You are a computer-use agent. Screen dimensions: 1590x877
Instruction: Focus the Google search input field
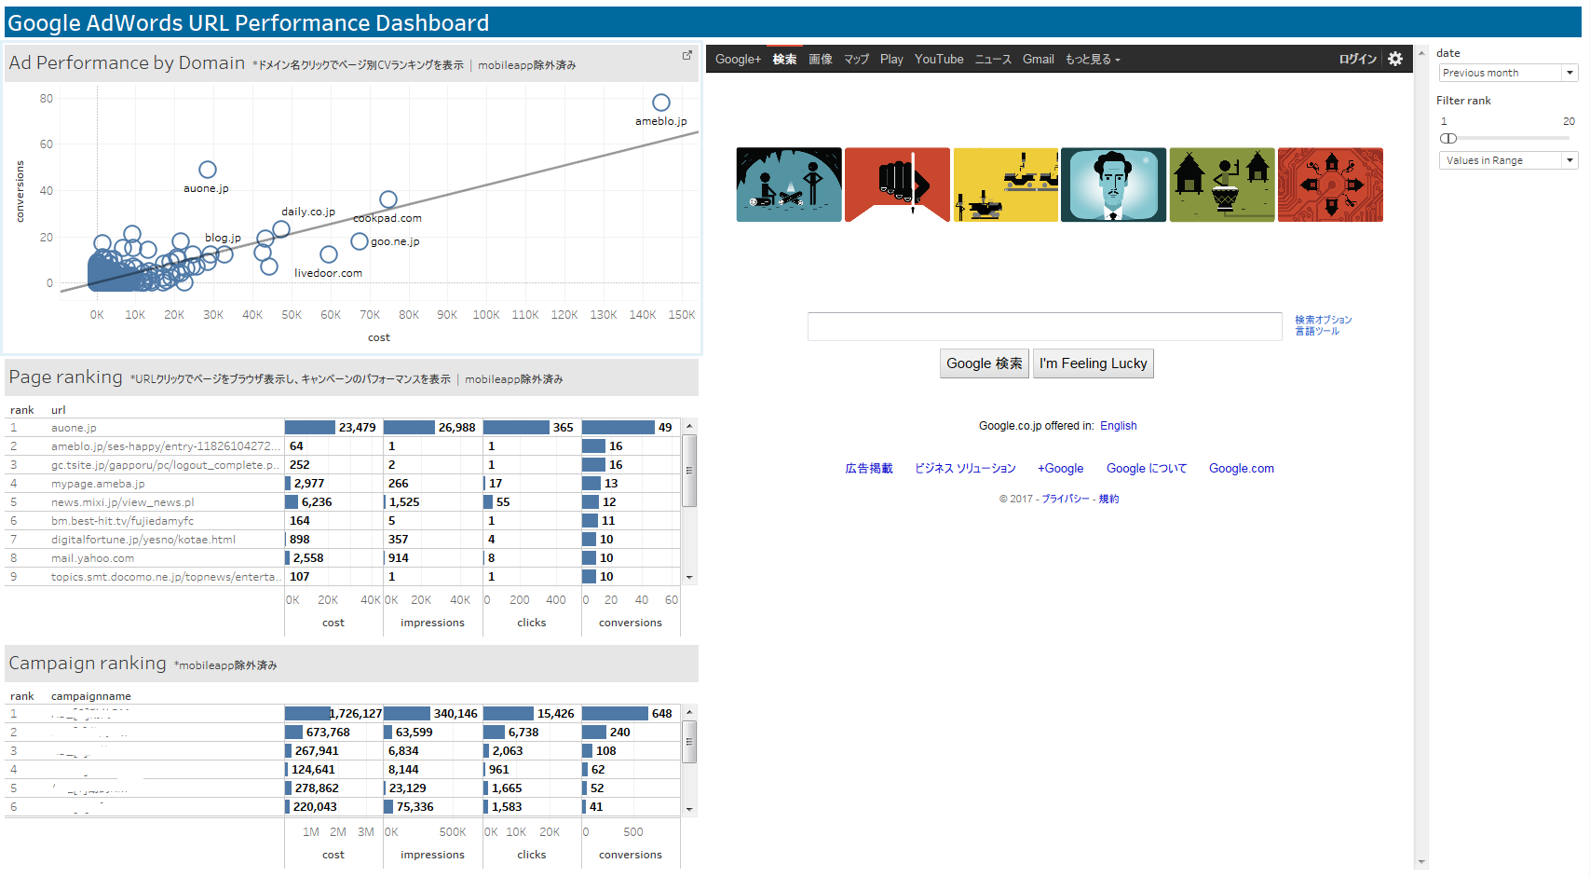(x=1045, y=326)
